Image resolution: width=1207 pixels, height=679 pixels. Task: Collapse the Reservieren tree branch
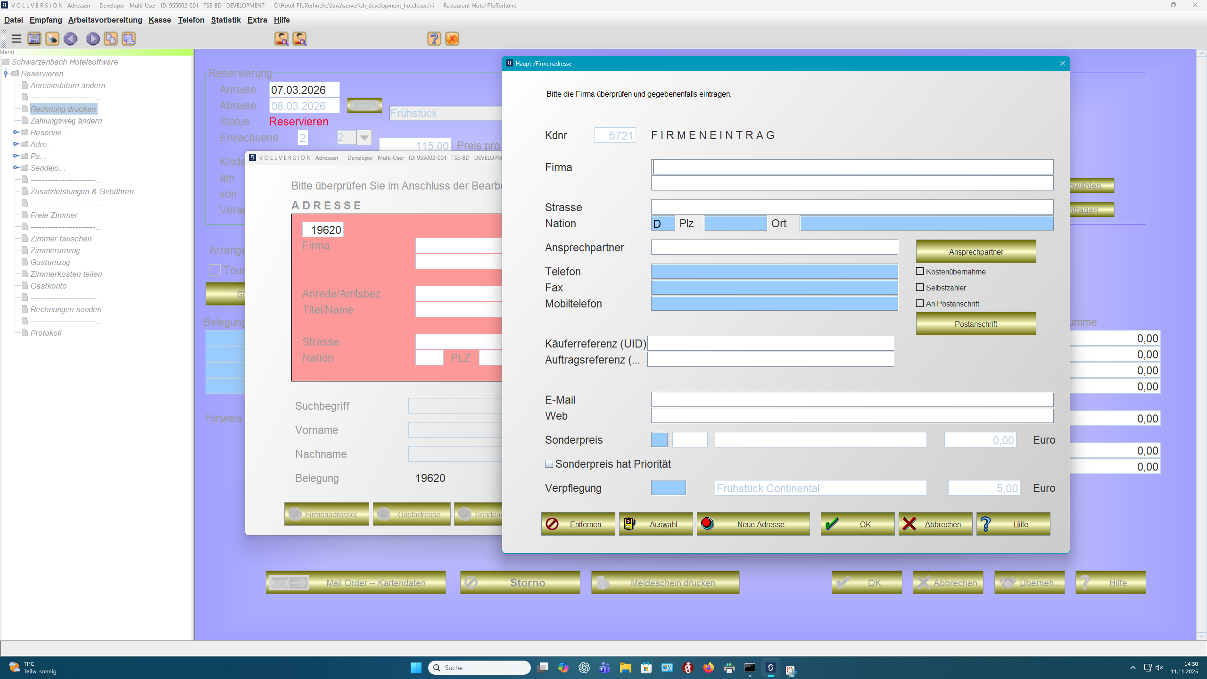click(6, 74)
